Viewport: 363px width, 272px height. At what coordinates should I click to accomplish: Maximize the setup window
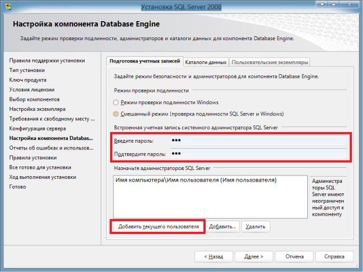[x=333, y=4]
